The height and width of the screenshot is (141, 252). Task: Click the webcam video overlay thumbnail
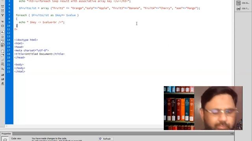point(203,108)
